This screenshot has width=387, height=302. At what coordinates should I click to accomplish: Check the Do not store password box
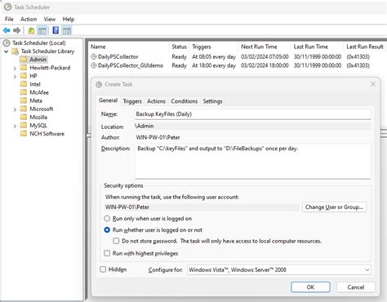click(x=116, y=241)
